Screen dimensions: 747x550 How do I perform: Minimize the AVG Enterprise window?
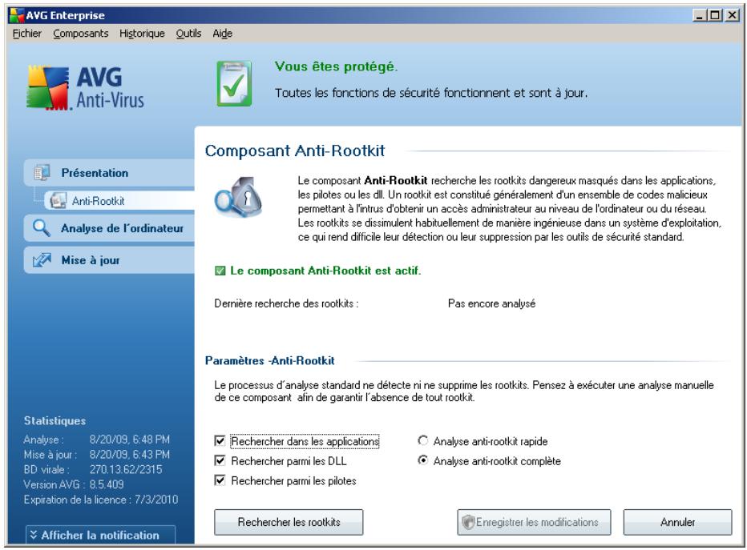[700, 15]
